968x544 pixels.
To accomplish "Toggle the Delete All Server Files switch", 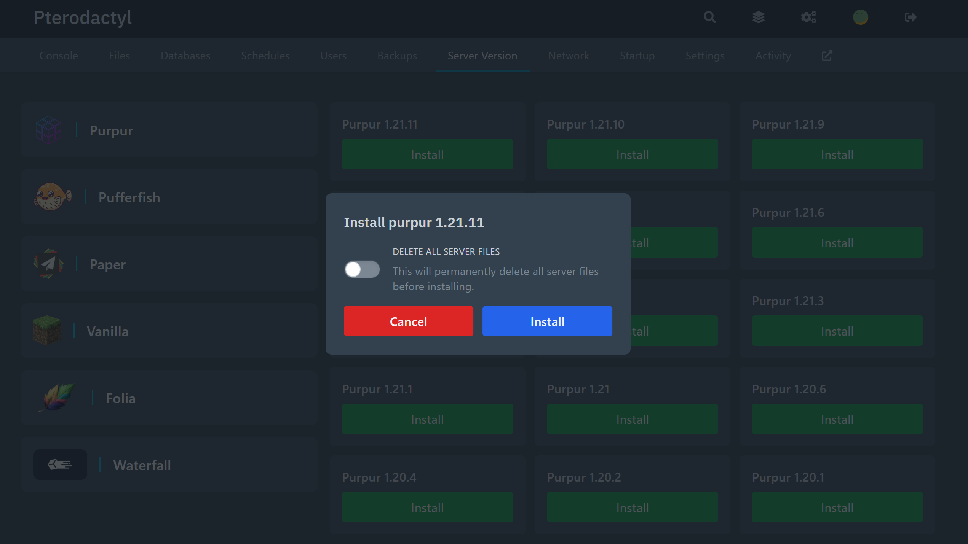I will coord(362,269).
